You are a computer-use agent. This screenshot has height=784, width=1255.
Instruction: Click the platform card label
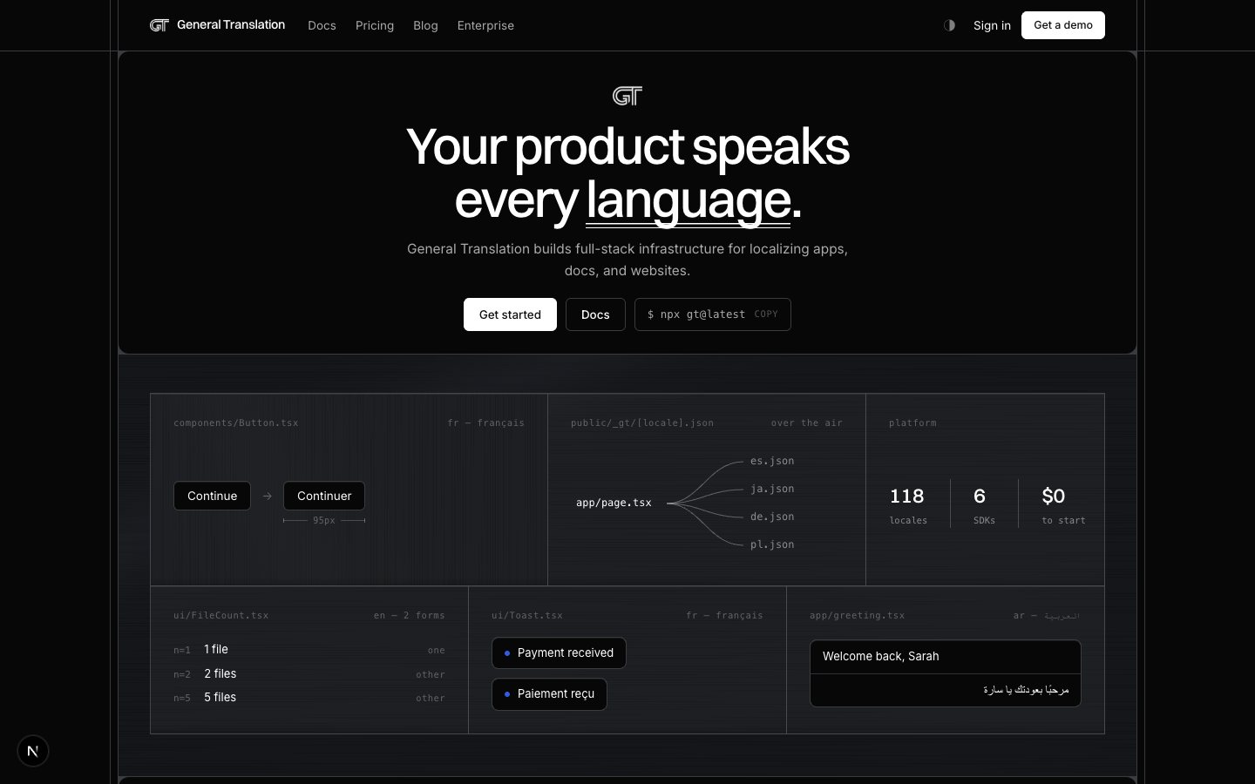912,422
